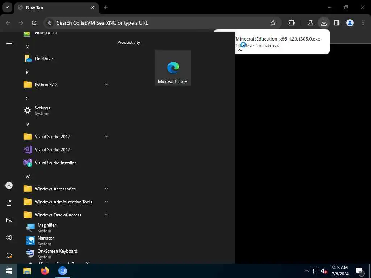The width and height of the screenshot is (371, 278).
Task: Open Microsoft Edge tile
Action: point(173,68)
